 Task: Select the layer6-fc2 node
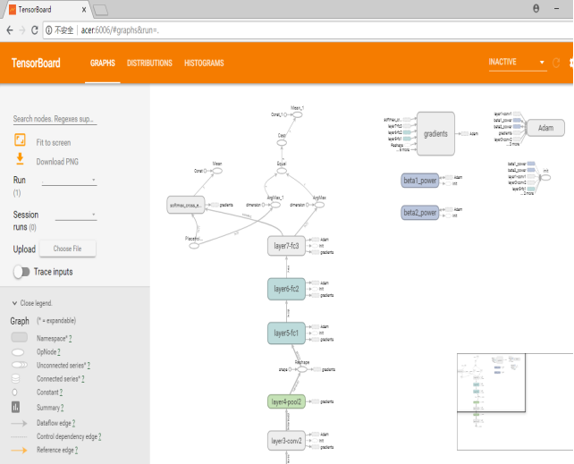point(286,289)
